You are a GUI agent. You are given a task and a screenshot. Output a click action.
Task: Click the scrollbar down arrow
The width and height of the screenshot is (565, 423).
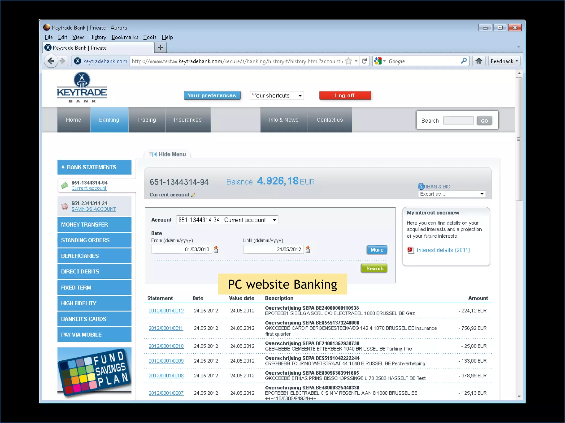[519, 396]
